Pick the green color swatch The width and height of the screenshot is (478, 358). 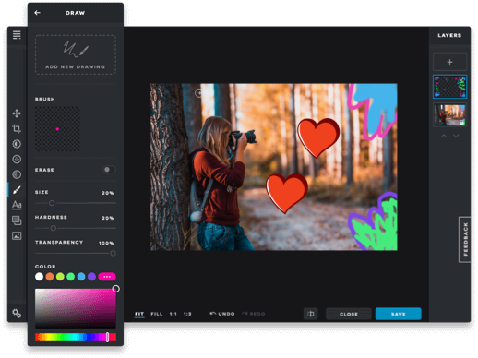[x=71, y=277]
